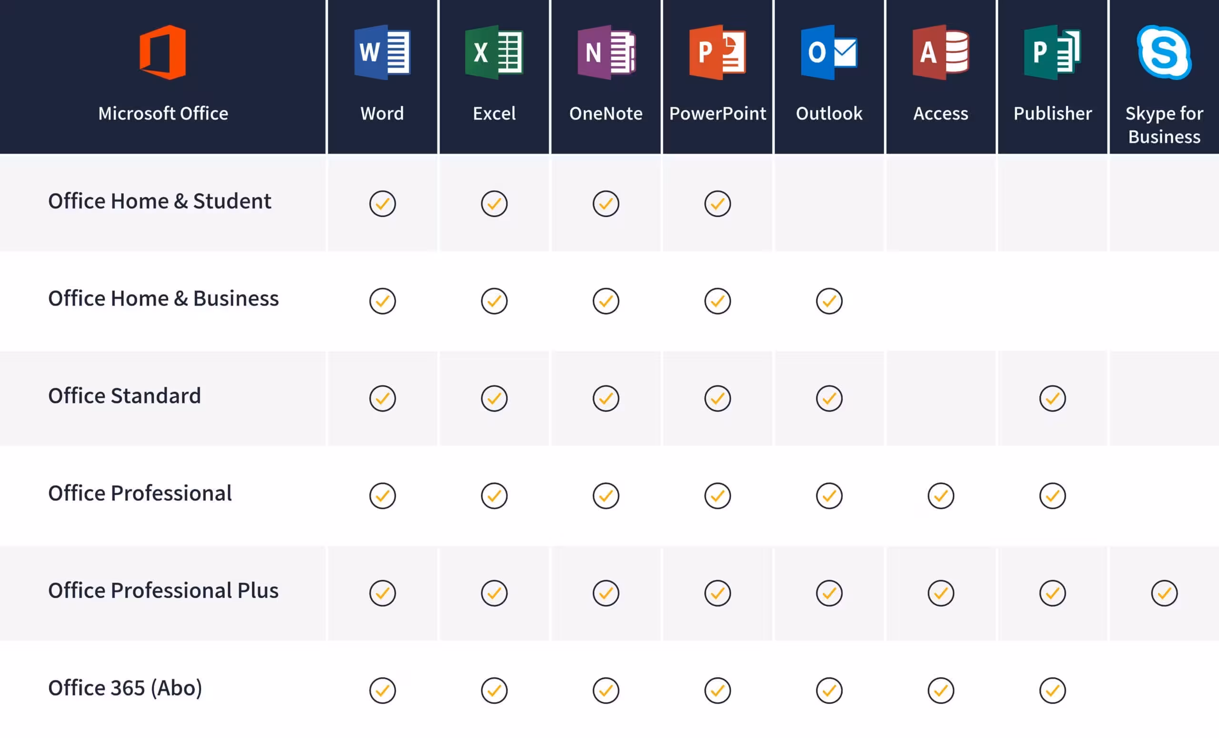Select the Office Home & Student label
Viewport: 1219px width, 738px height.
160,201
